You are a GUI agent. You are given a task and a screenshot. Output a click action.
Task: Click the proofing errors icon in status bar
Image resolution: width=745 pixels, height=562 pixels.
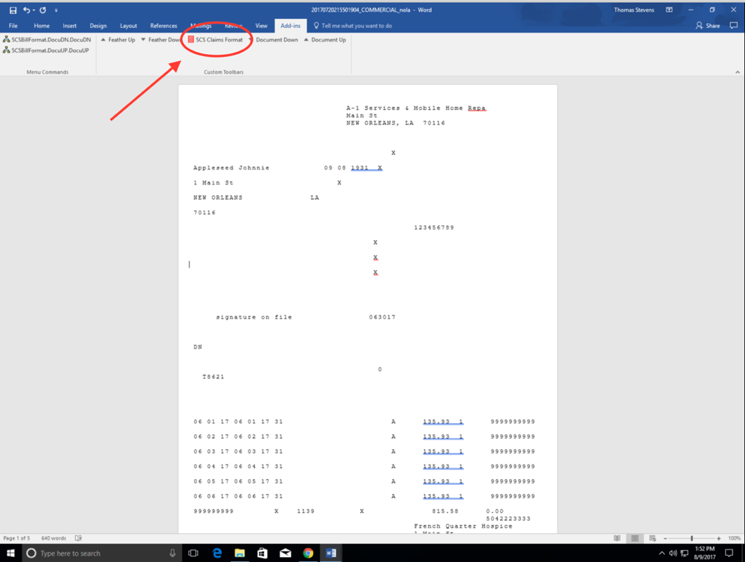79,538
